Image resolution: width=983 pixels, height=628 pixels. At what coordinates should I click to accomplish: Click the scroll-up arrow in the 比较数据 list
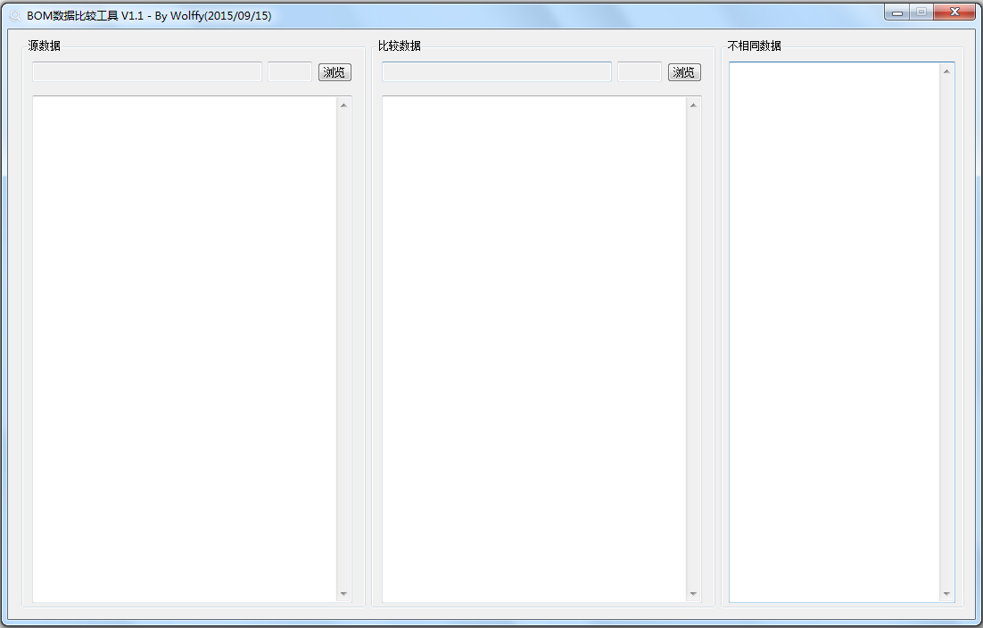pos(693,104)
